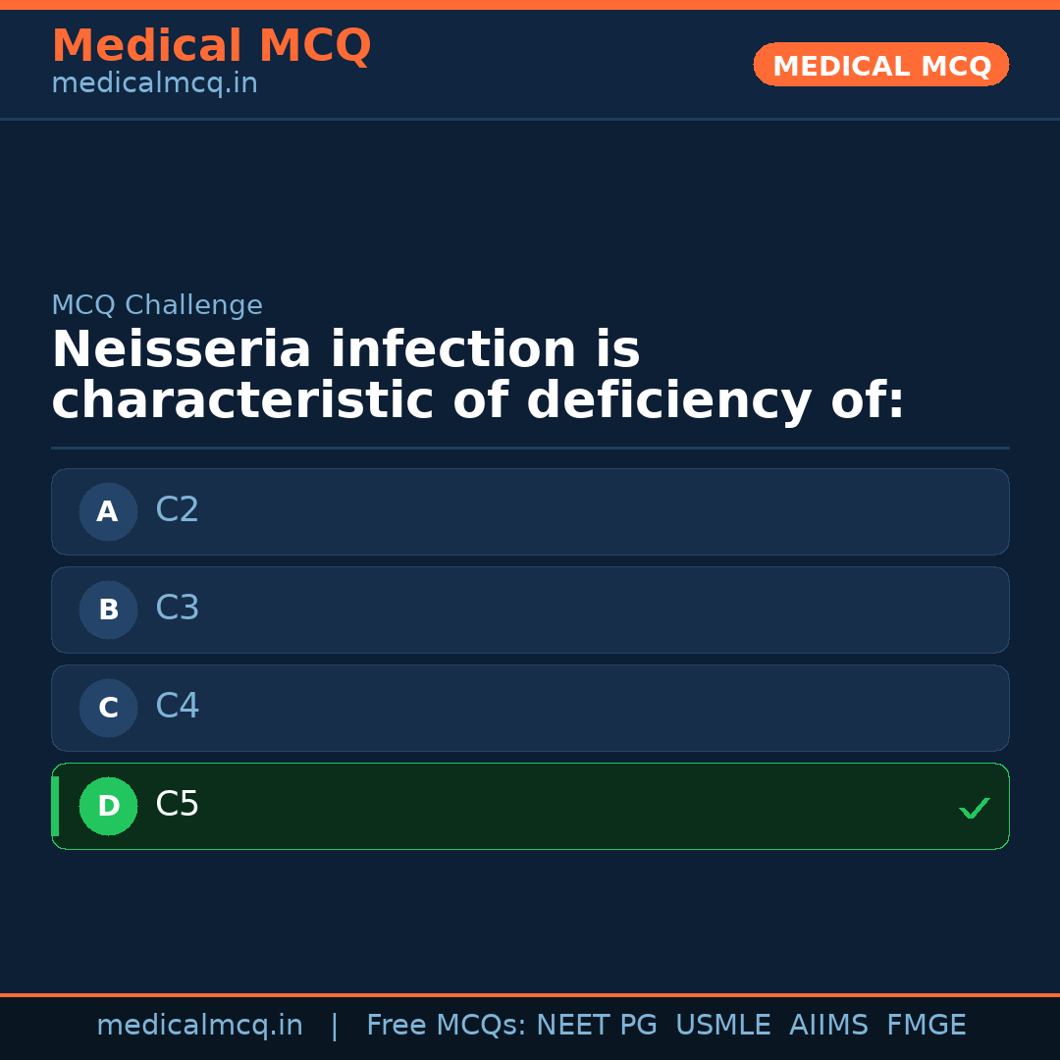This screenshot has height=1060, width=1060.
Task: Click the letter A circle badge
Action: point(108,511)
